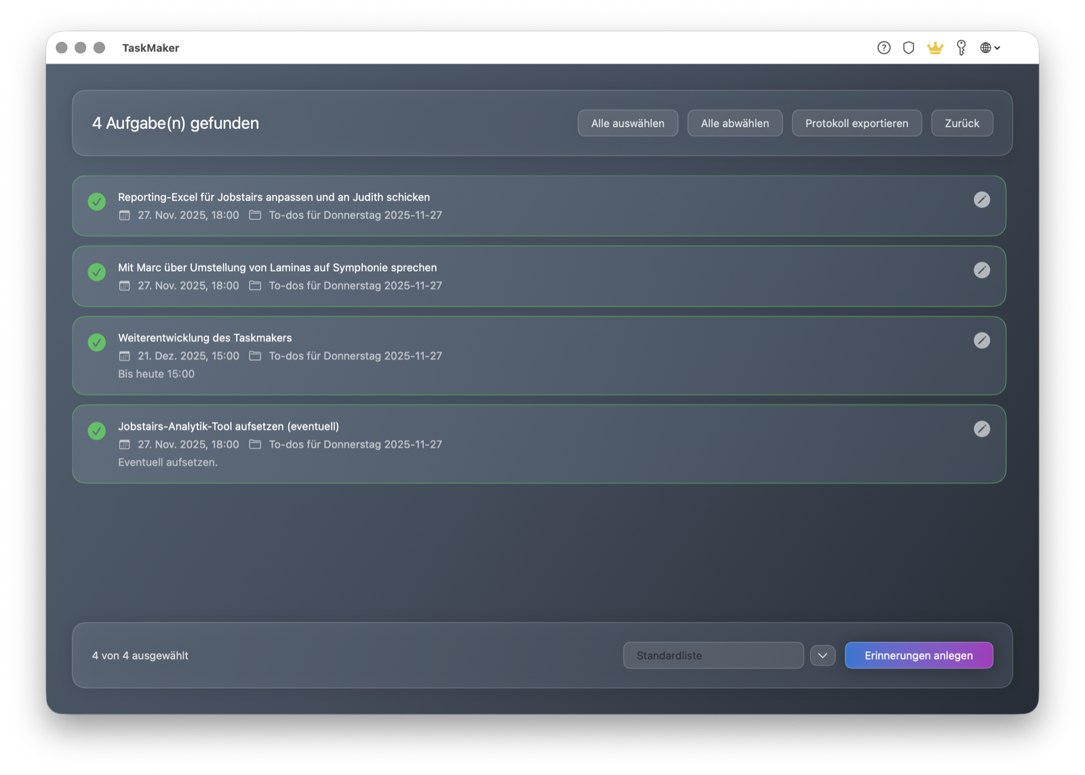Toggle the checkmark on the Marc task
Image resolution: width=1085 pixels, height=775 pixels.
tap(97, 272)
